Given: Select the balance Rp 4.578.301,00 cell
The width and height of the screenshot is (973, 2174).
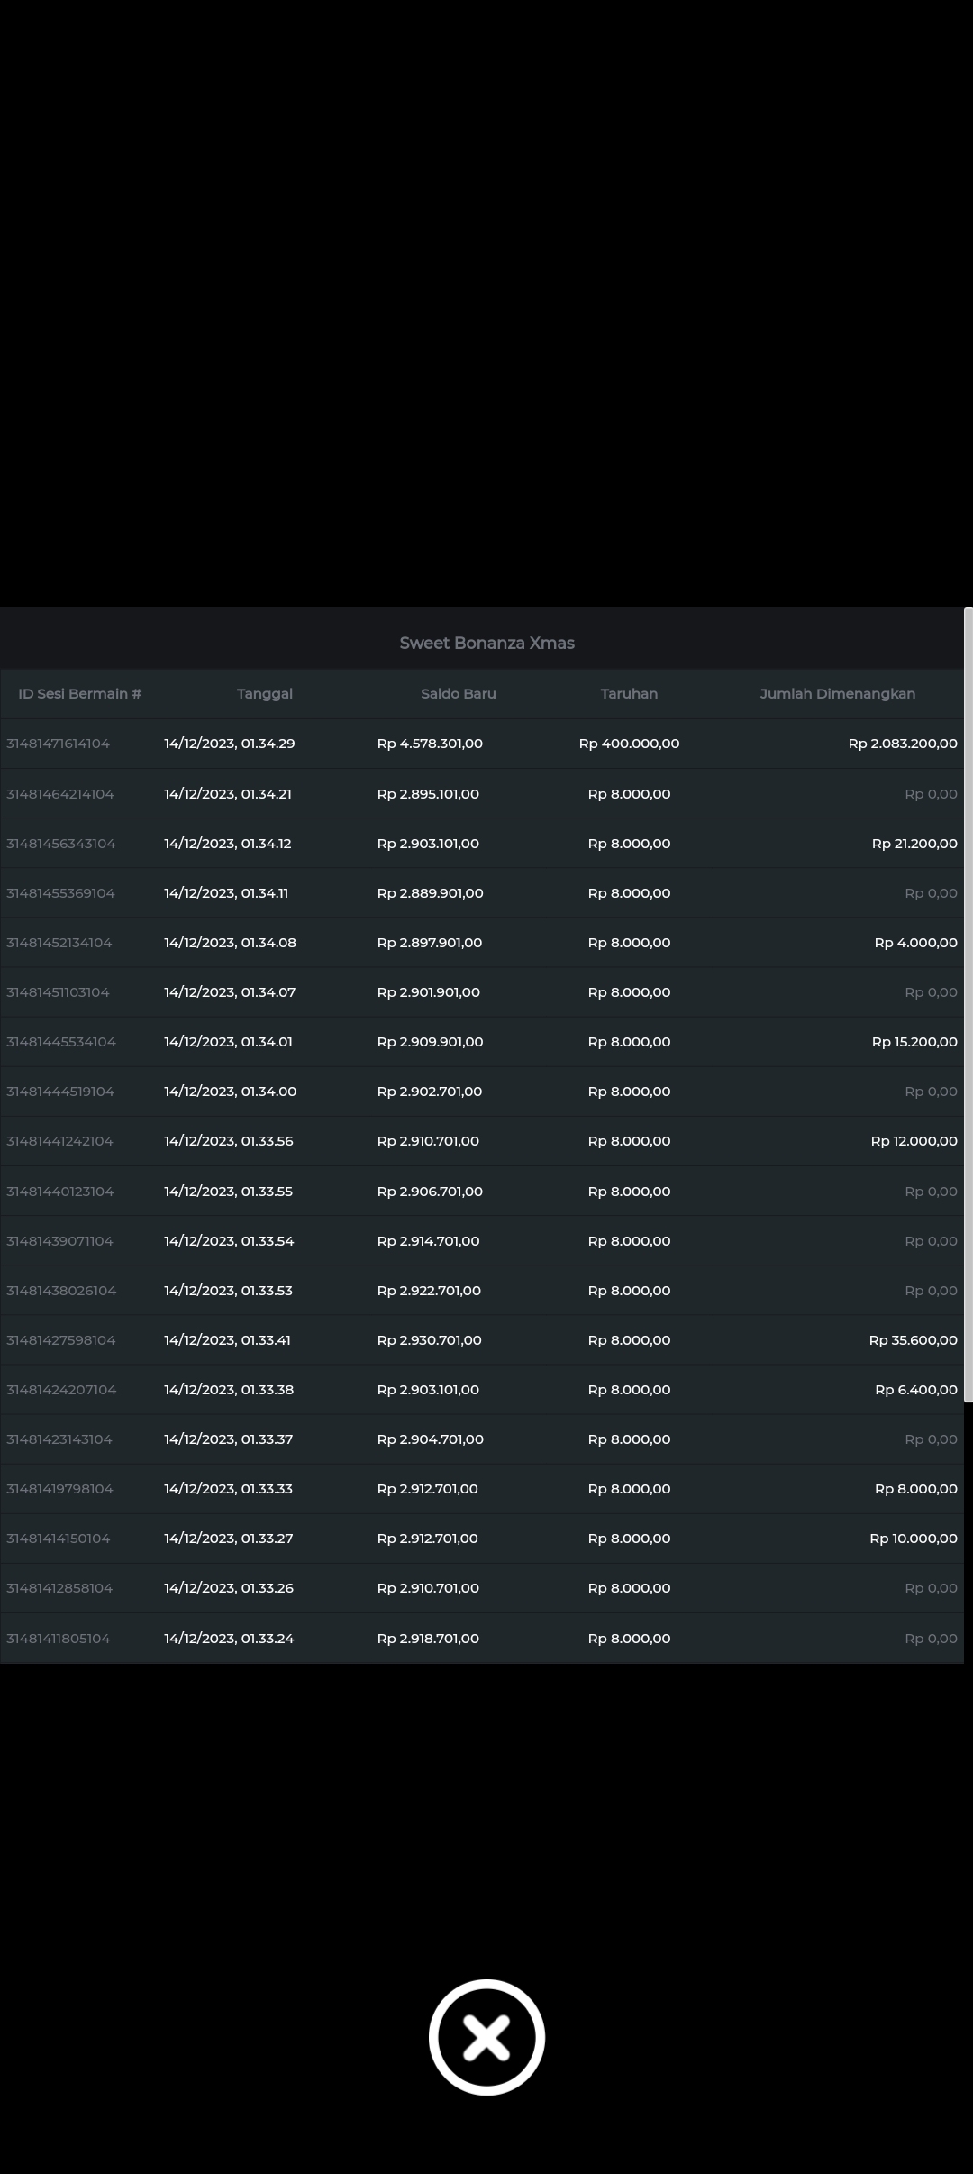Looking at the screenshot, I should tap(430, 744).
